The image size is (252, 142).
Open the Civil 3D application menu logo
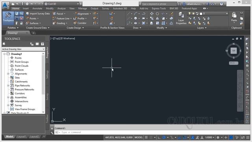pyautogui.click(x=6, y=6)
